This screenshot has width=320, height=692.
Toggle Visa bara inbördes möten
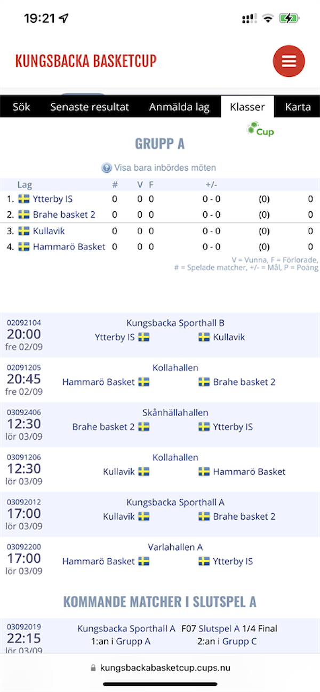[159, 168]
